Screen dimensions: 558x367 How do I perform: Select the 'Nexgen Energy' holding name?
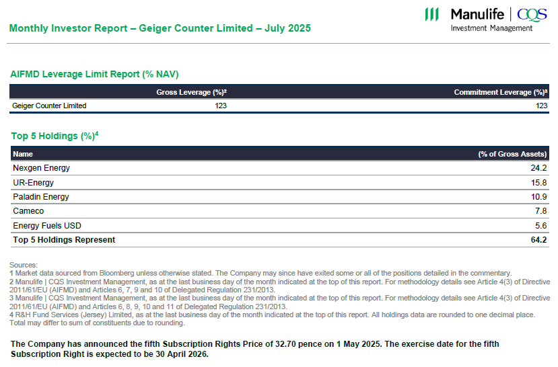tap(41, 167)
